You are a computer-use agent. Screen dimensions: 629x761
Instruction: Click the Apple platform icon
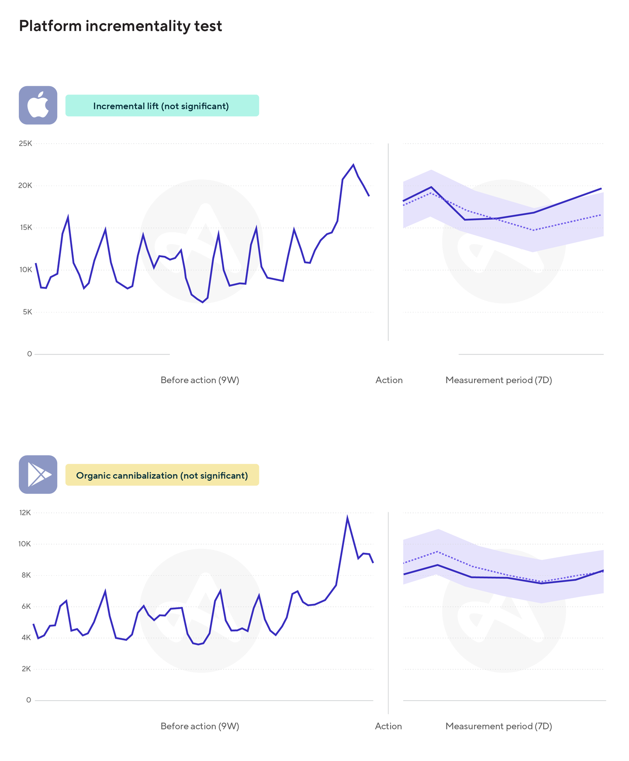[38, 105]
